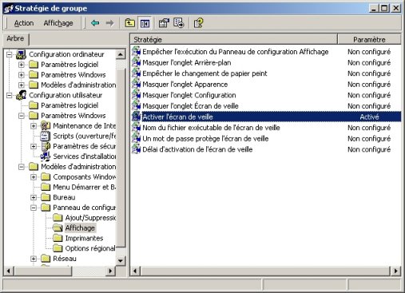Click policy icon beside Empêcher le changement de papier peint
Screen dimensions: 405x293
coord(137,73)
